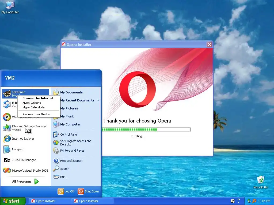
Task: Expand the My Recent Documents submenu arrow
Action: point(98,100)
